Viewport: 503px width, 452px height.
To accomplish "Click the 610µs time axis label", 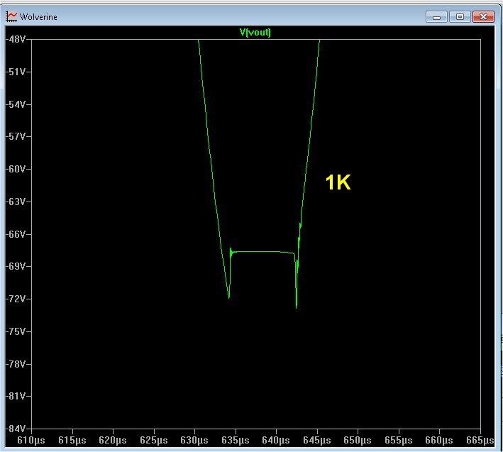I will coord(31,441).
